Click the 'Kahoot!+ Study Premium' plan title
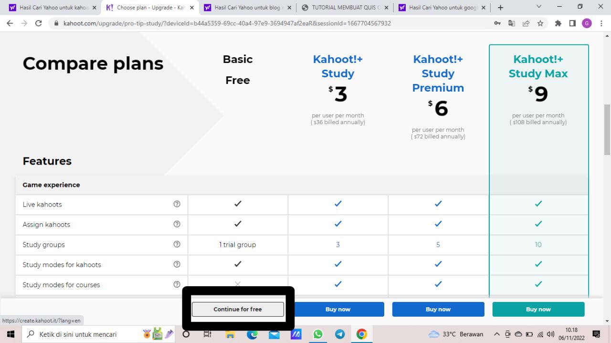Image resolution: width=611 pixels, height=343 pixels. (x=438, y=73)
